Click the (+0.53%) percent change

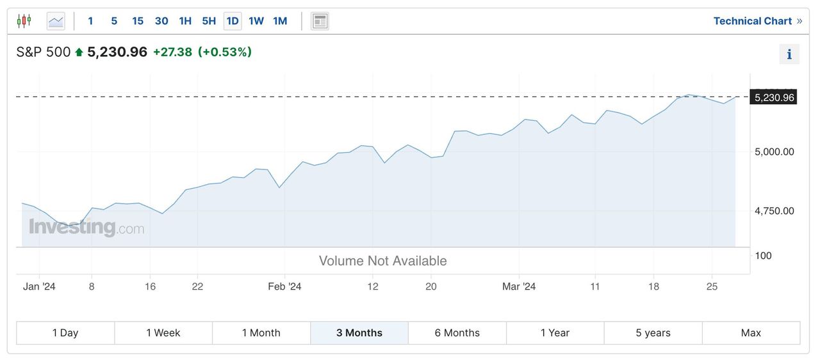click(225, 52)
